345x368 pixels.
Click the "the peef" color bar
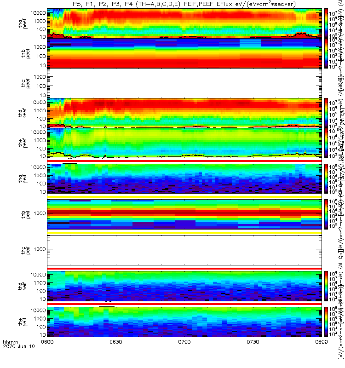click(326, 143)
